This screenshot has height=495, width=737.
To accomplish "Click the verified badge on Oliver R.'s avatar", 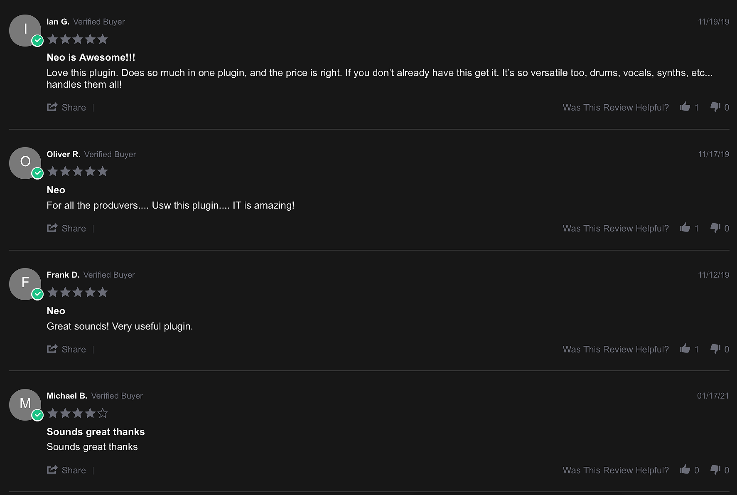I will [x=37, y=173].
